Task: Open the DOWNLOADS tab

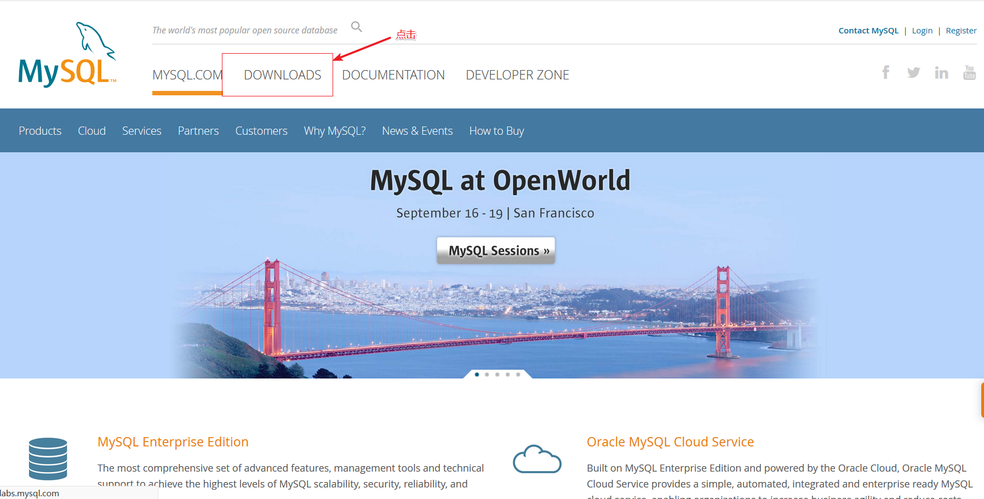Action: 283,75
